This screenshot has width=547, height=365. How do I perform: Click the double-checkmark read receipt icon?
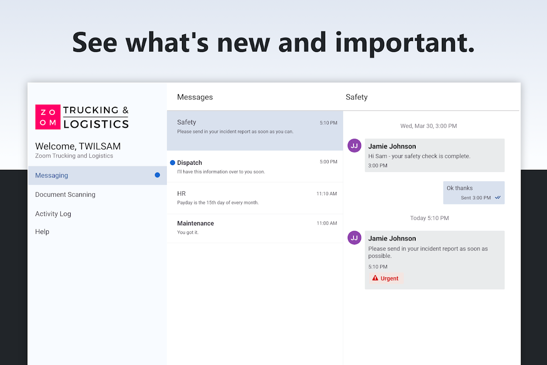(497, 198)
